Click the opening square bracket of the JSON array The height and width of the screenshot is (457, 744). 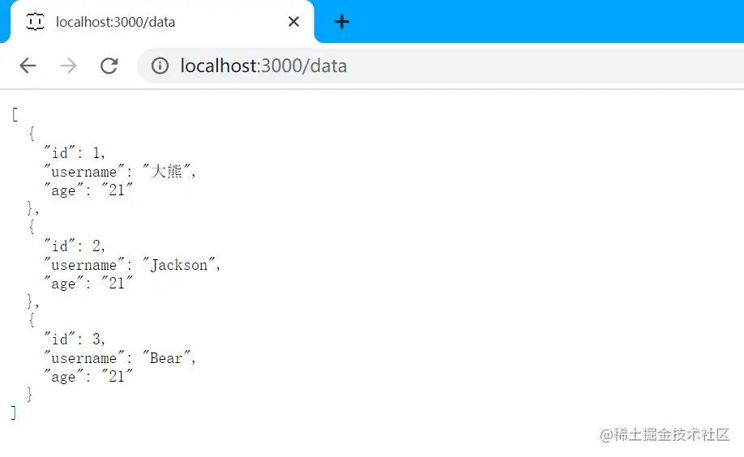coord(15,115)
